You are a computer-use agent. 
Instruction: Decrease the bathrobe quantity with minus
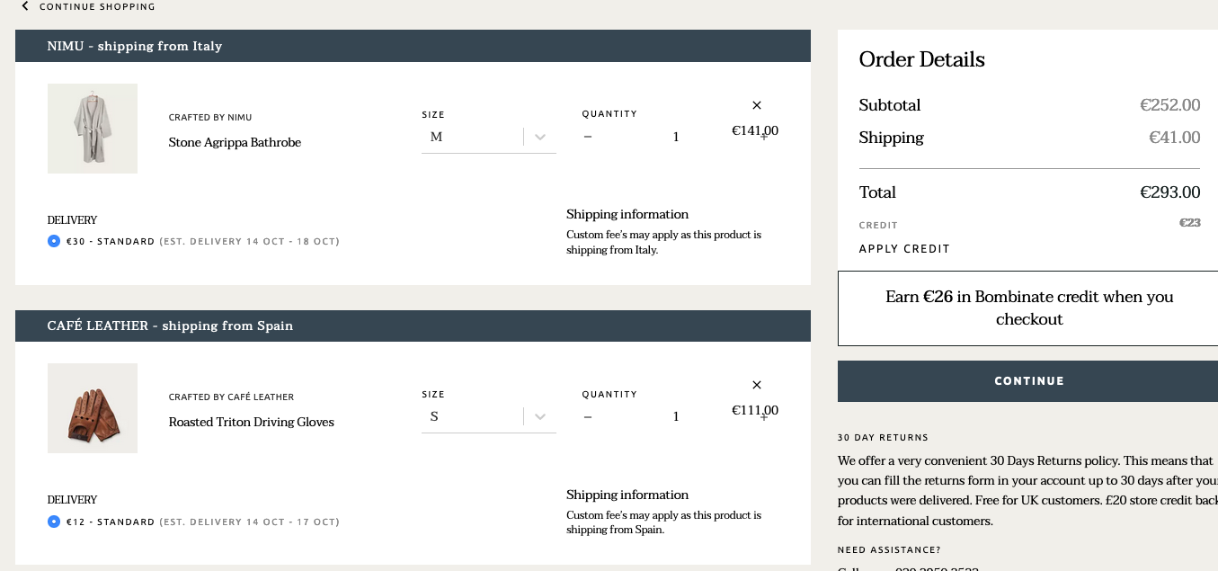tap(588, 137)
